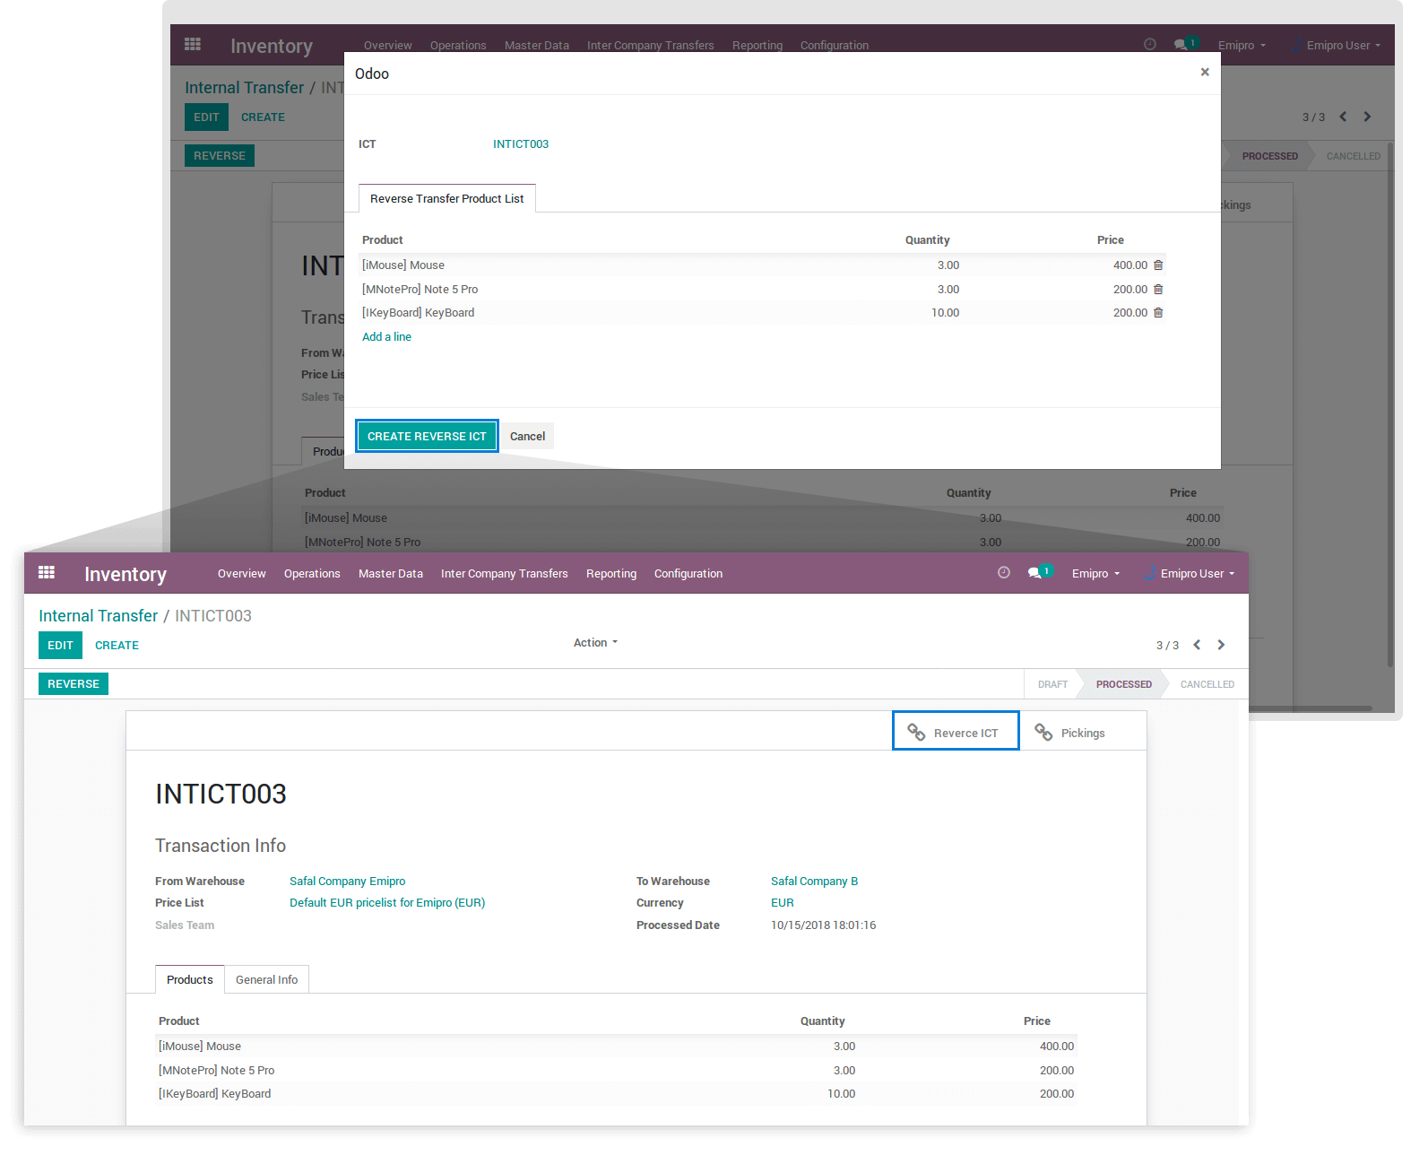This screenshot has height=1164, width=1428.
Task: Open the Inter Company Transfers menu
Action: point(504,574)
